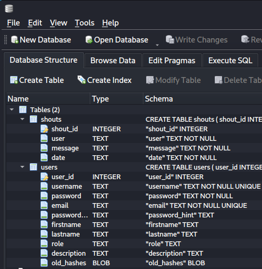Image resolution: width=262 pixels, height=269 pixels.
Task: Open the File menu
Action: 13,23
